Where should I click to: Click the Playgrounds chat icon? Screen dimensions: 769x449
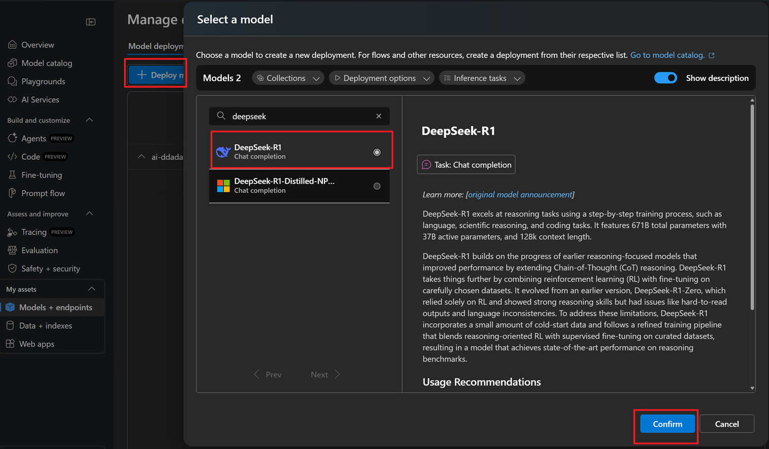pyautogui.click(x=12, y=81)
